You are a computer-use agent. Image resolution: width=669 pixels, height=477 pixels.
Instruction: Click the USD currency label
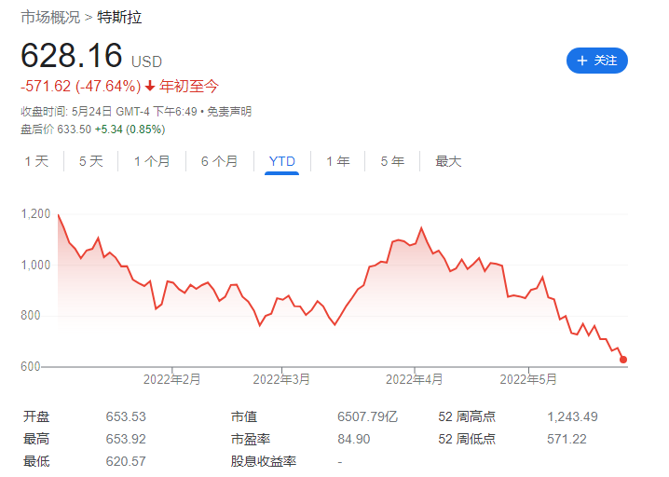(147, 61)
